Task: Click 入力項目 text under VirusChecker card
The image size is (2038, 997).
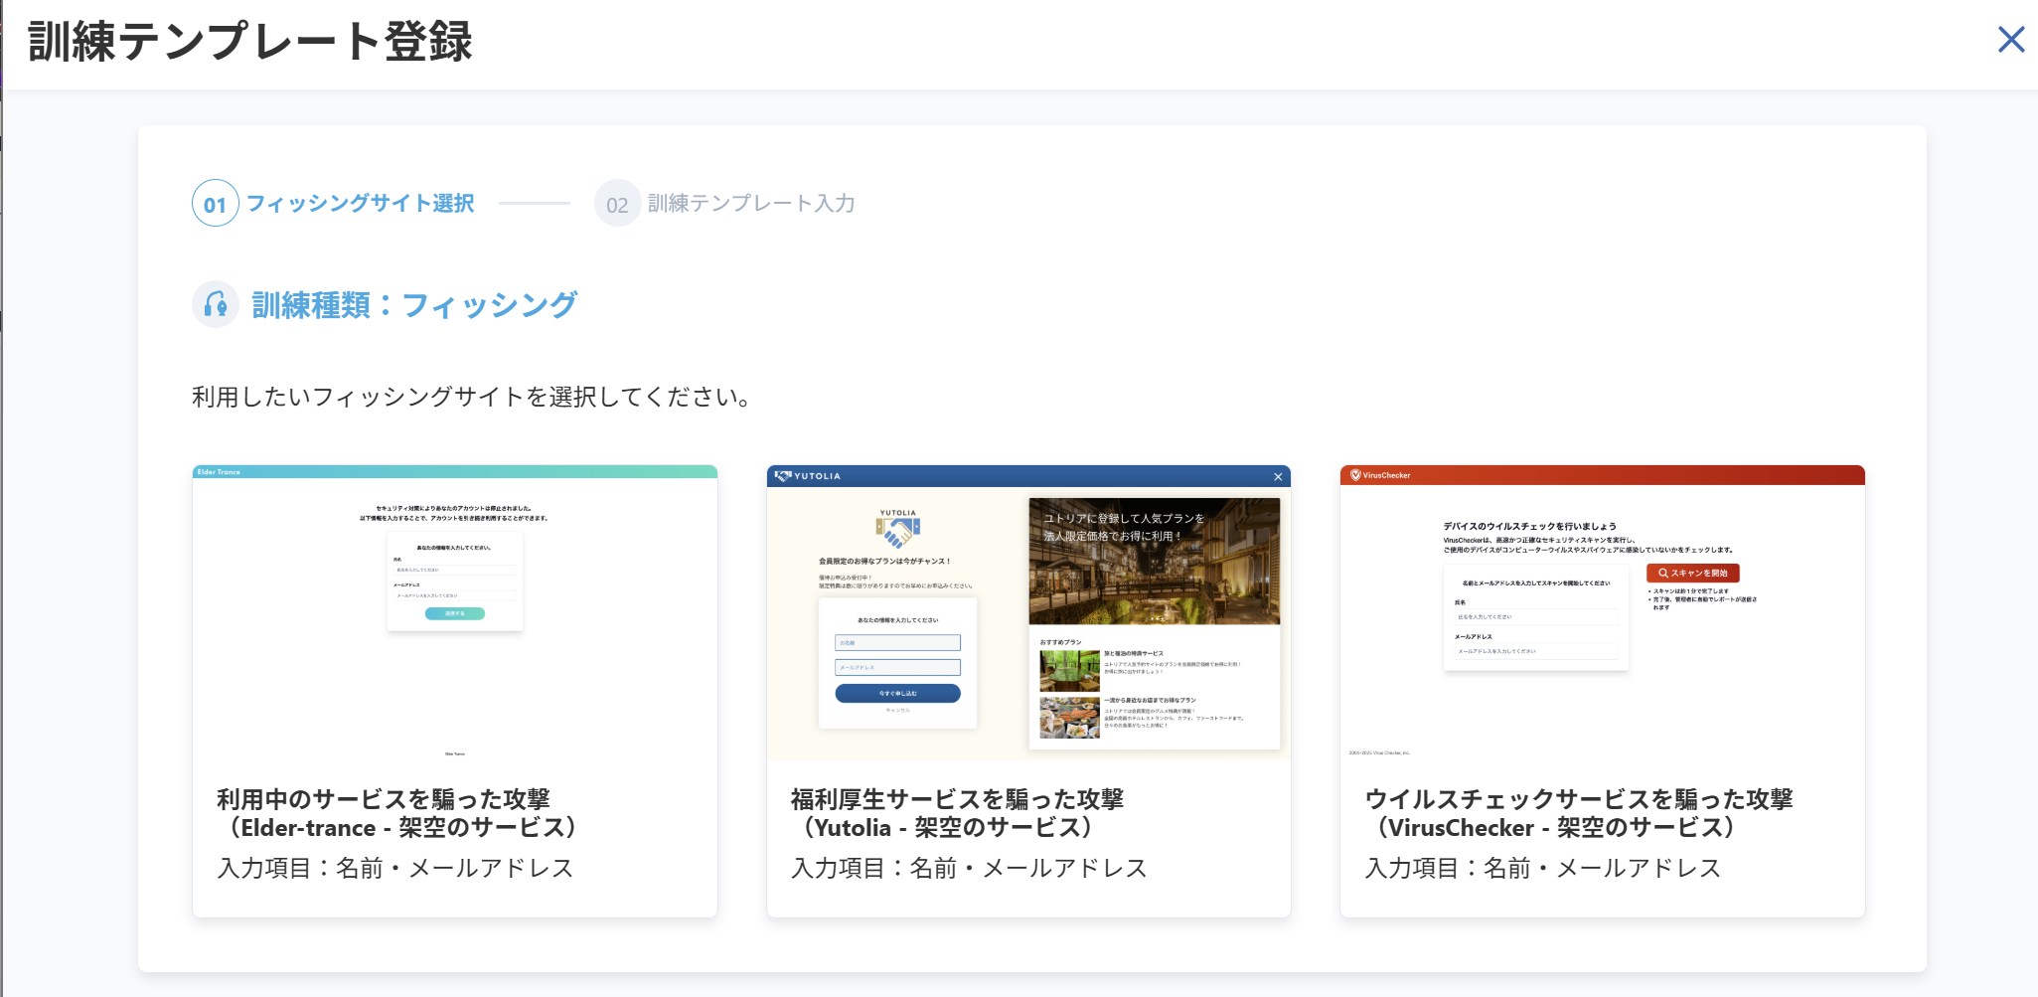Action: 1543,869
